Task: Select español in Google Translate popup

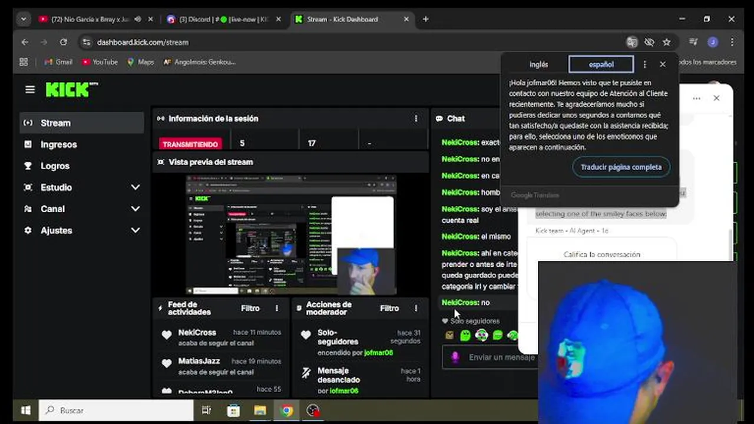Action: pos(601,64)
